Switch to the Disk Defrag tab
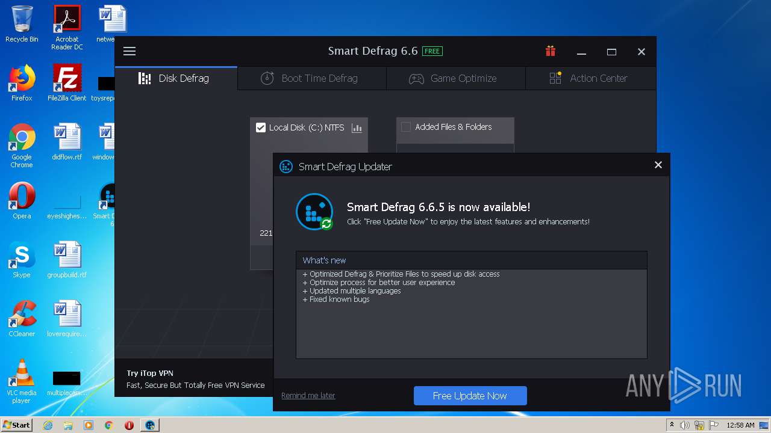The height and width of the screenshot is (433, 771). (x=176, y=78)
